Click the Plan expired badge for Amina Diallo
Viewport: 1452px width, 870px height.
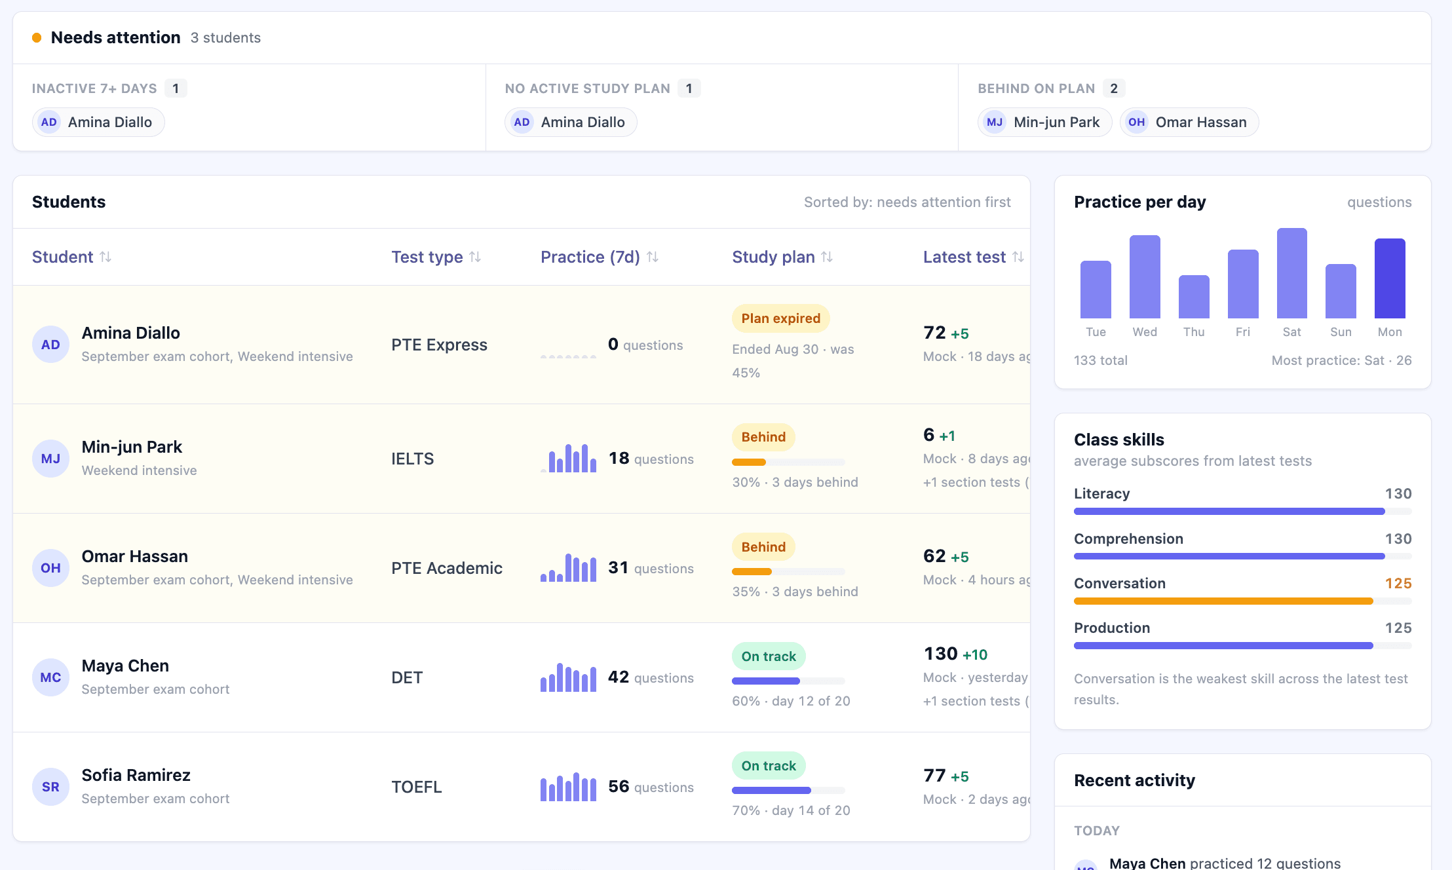[781, 318]
